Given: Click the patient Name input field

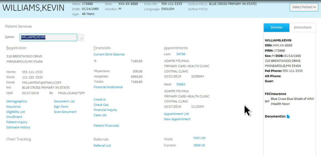Looking at the screenshot, I should pos(48,37).
